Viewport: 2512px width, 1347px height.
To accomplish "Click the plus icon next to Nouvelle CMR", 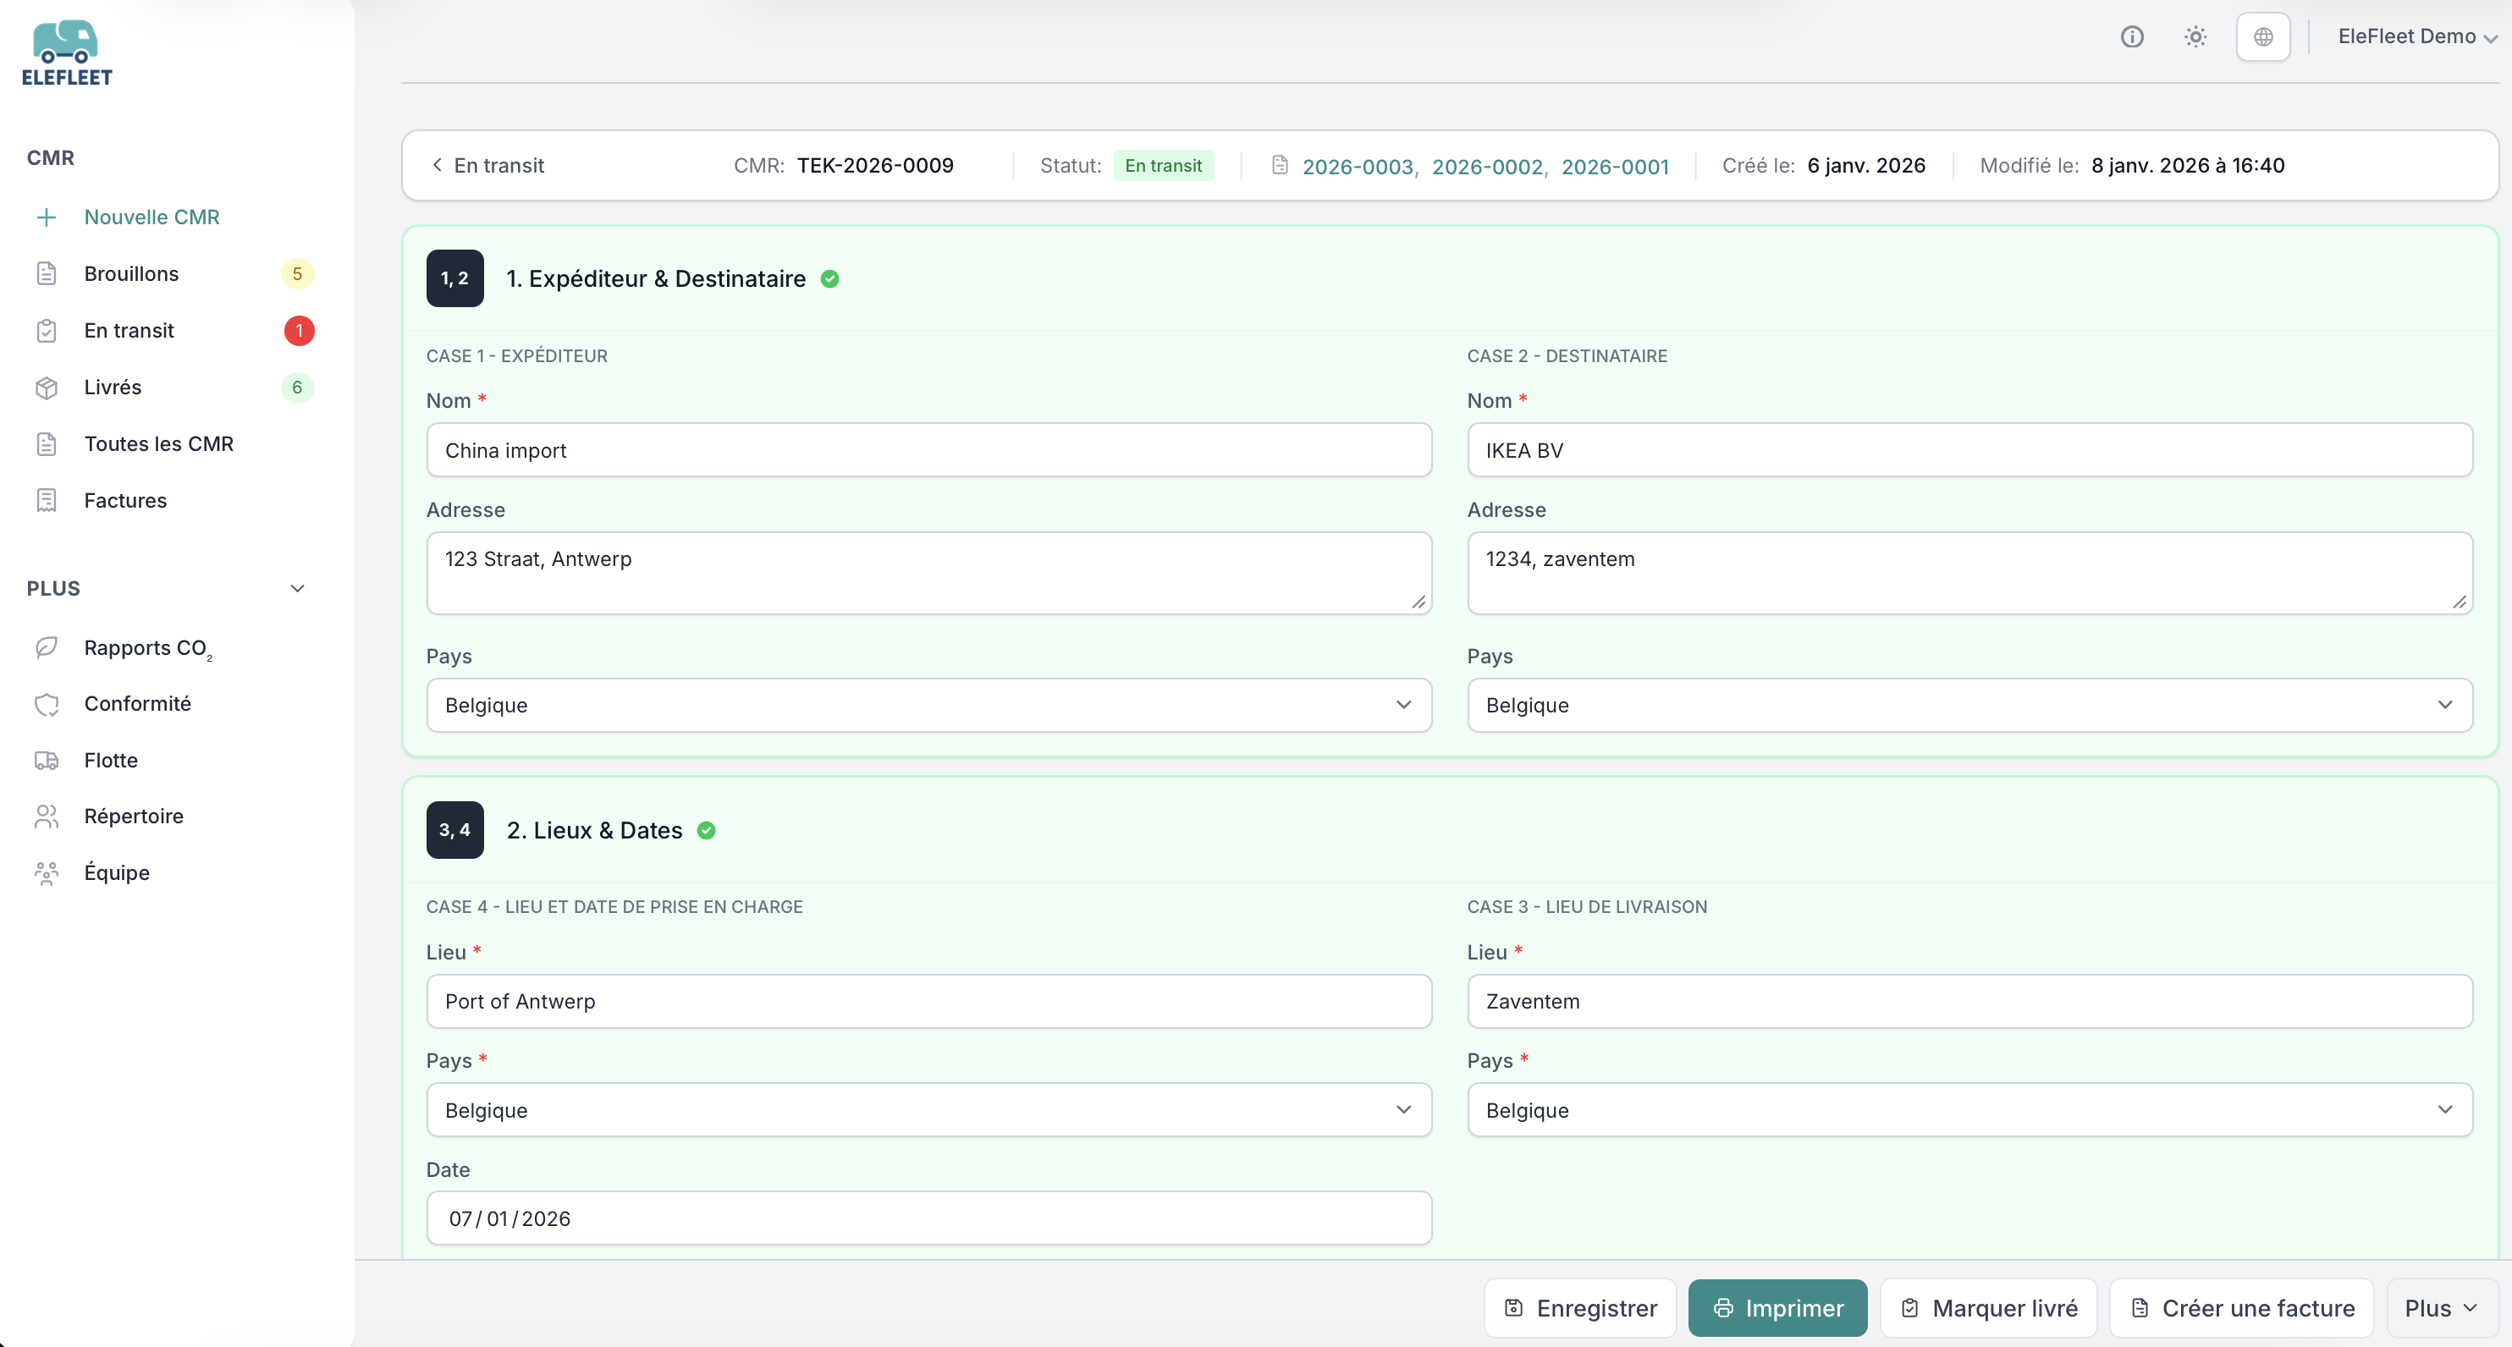I will (x=46, y=217).
